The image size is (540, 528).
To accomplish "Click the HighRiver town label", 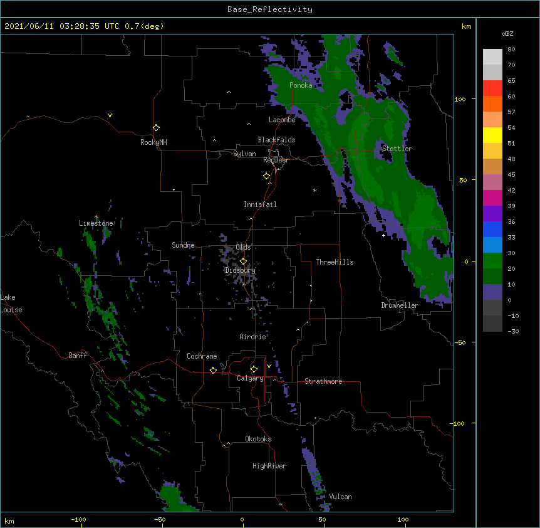I will pos(269,466).
